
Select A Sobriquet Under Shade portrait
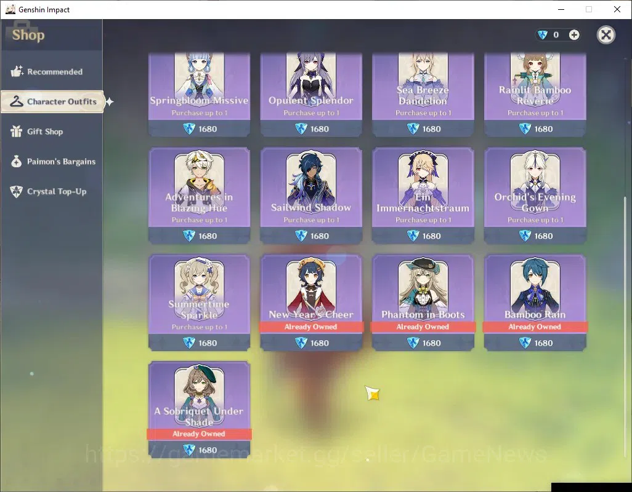coord(199,395)
